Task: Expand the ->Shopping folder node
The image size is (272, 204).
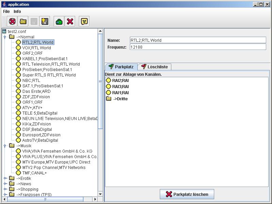Action: (x=5, y=189)
